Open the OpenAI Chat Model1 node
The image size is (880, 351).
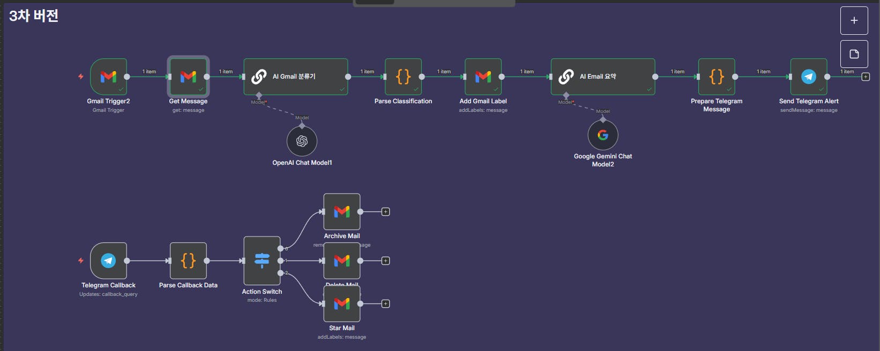[x=302, y=141]
